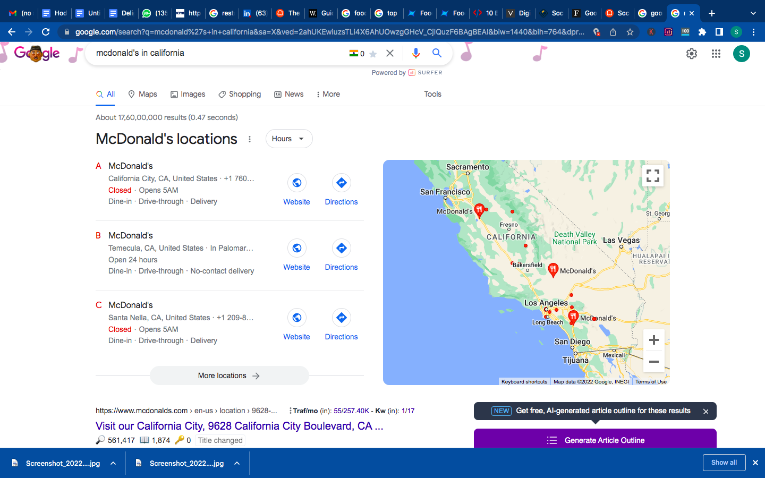This screenshot has width=765, height=478.
Task: Expand the More search categories menu
Action: coord(328,94)
